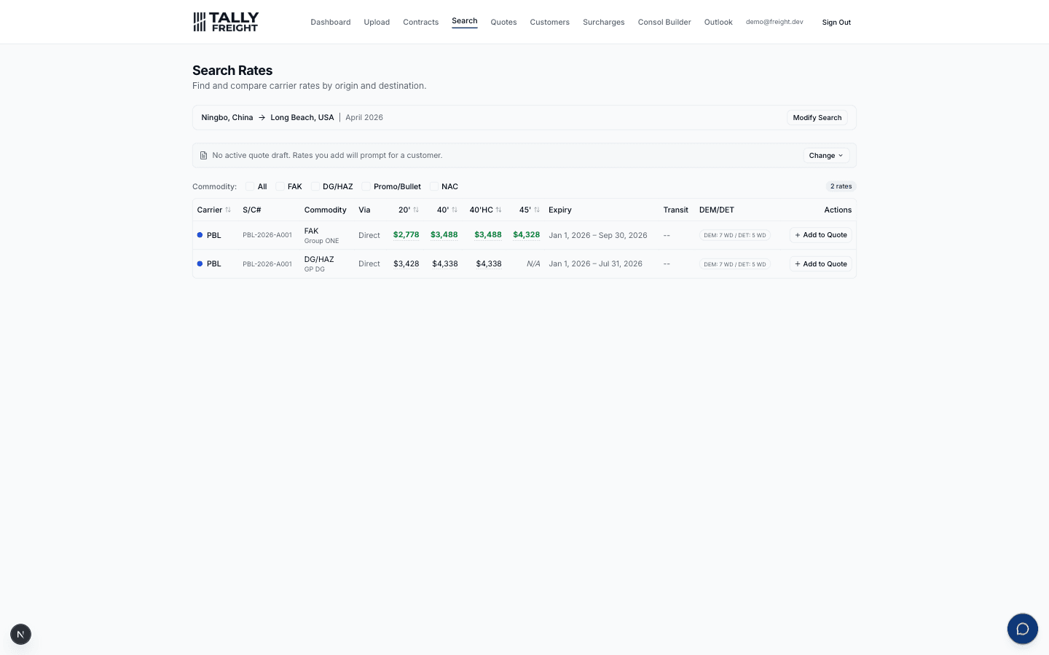1049x655 pixels.
Task: Enable the DG/HAZ commodity filter
Action: 315,186
